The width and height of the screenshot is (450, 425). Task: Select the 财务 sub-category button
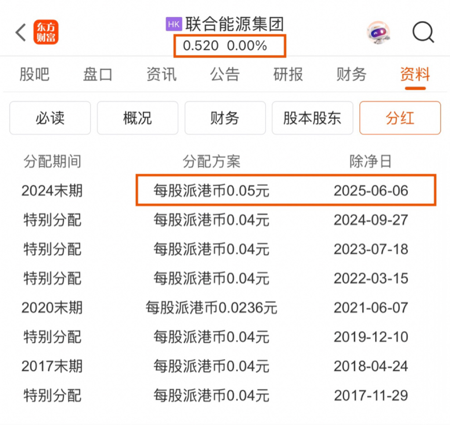pos(225,118)
